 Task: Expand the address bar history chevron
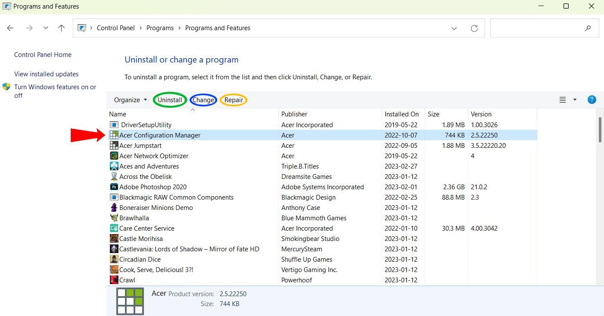[454, 28]
